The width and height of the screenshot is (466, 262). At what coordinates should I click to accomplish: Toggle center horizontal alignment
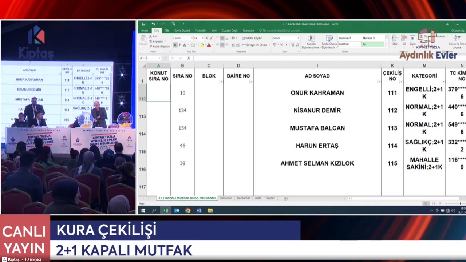click(x=222, y=45)
